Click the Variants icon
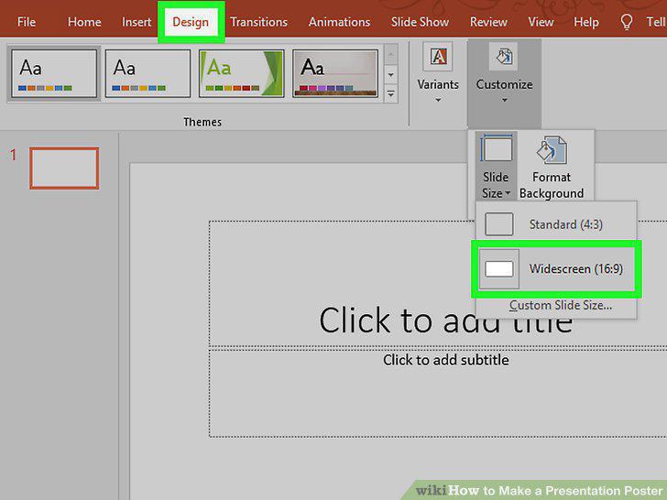The width and height of the screenshot is (667, 500). pyautogui.click(x=438, y=56)
